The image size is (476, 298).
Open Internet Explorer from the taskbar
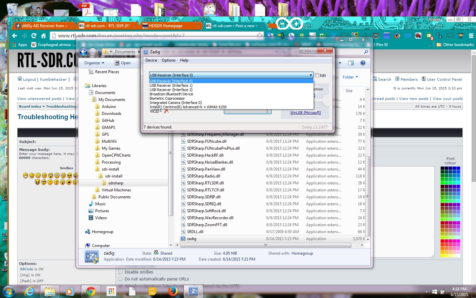pos(30,291)
